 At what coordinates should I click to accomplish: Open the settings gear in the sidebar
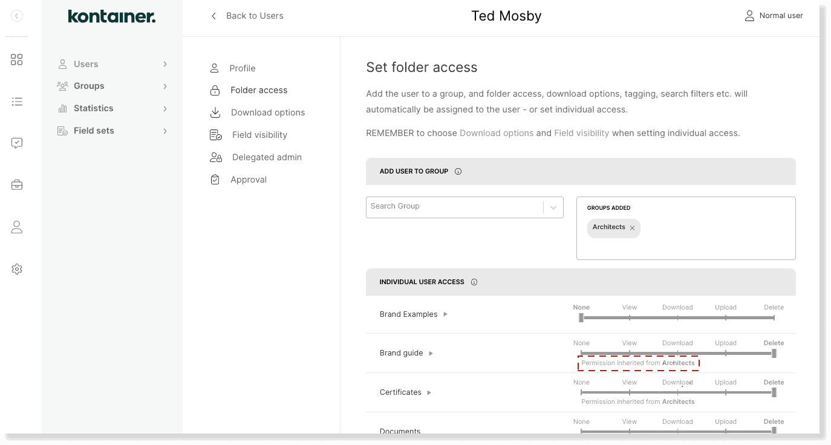click(x=17, y=268)
